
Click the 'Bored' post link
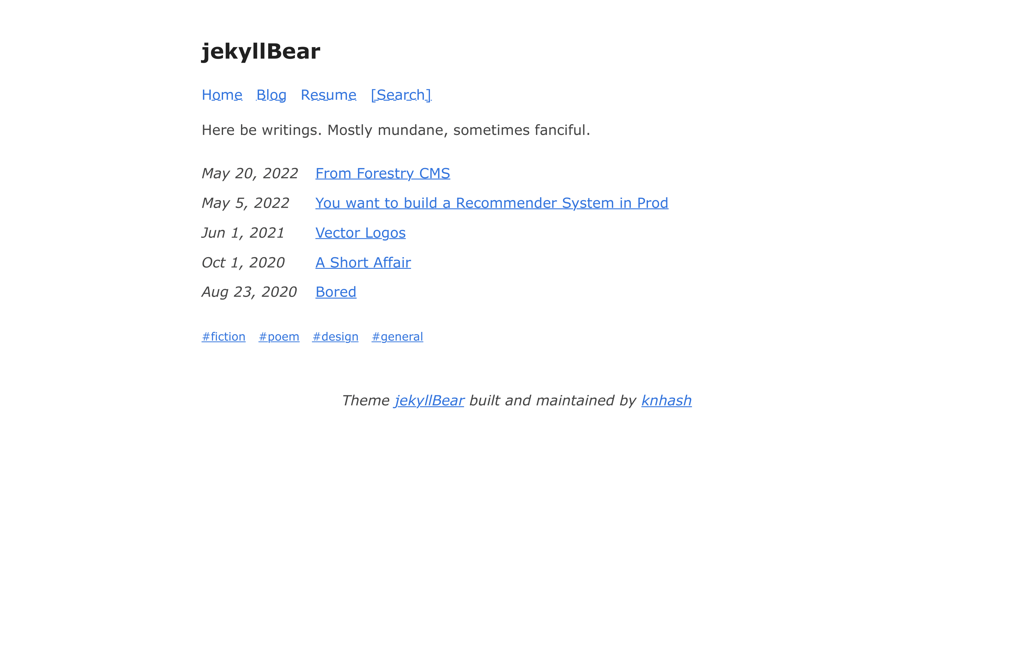[335, 292]
